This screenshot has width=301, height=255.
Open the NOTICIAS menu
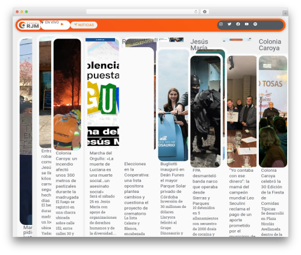[84, 25]
